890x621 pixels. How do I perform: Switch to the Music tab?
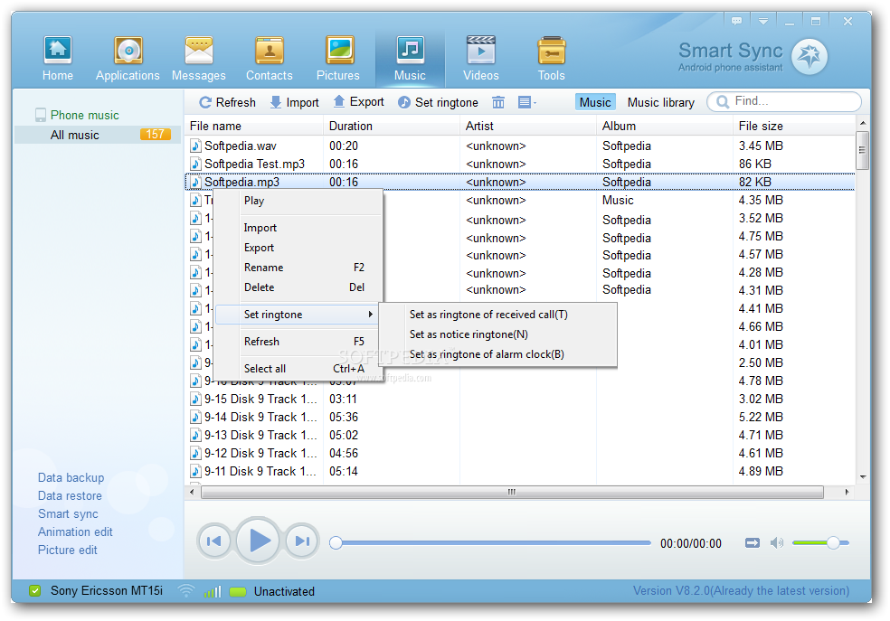click(x=595, y=103)
